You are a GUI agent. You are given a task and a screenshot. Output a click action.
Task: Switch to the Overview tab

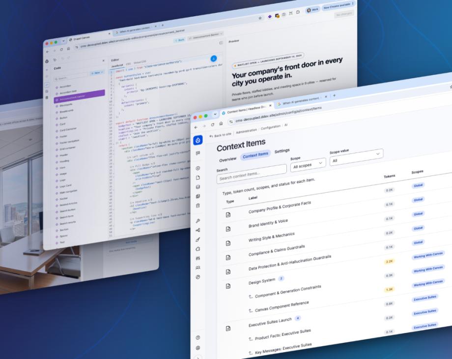[x=228, y=160]
